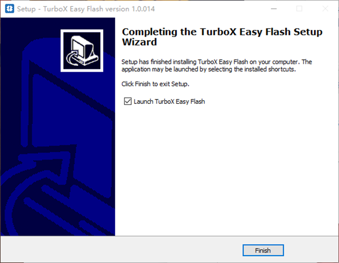Click the "Setup has finished installing" paragraph
Screen dimensions: 339x263
click(x=217, y=65)
